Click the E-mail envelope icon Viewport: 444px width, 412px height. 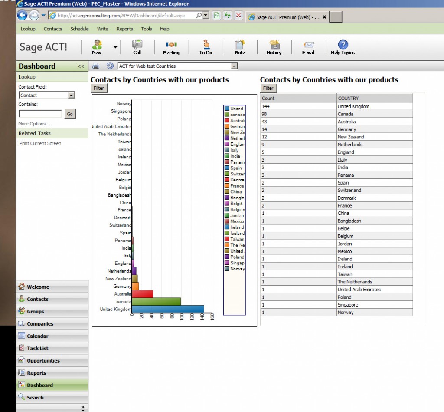pos(308,45)
